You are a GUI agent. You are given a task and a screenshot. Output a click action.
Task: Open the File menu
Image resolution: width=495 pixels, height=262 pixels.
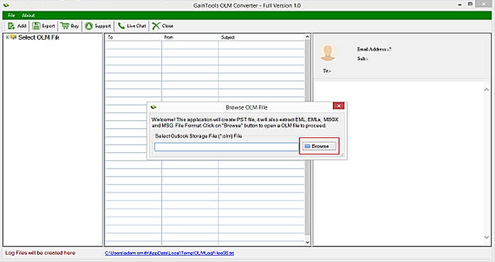11,15
